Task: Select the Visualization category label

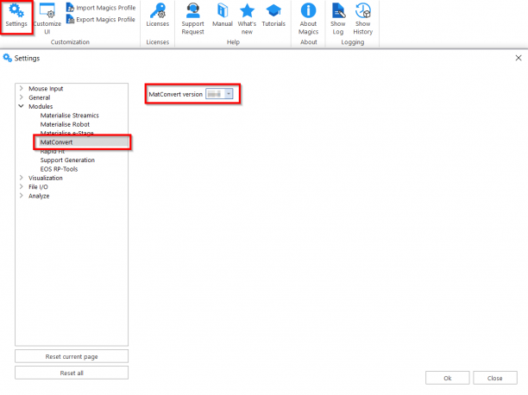Action: click(x=46, y=178)
